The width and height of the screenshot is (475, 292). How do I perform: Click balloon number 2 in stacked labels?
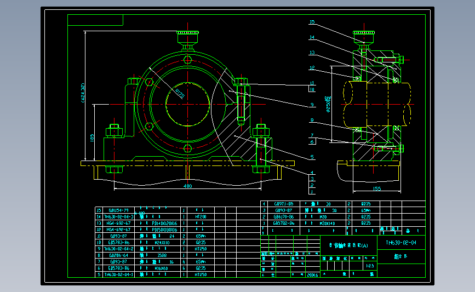pos(312,185)
